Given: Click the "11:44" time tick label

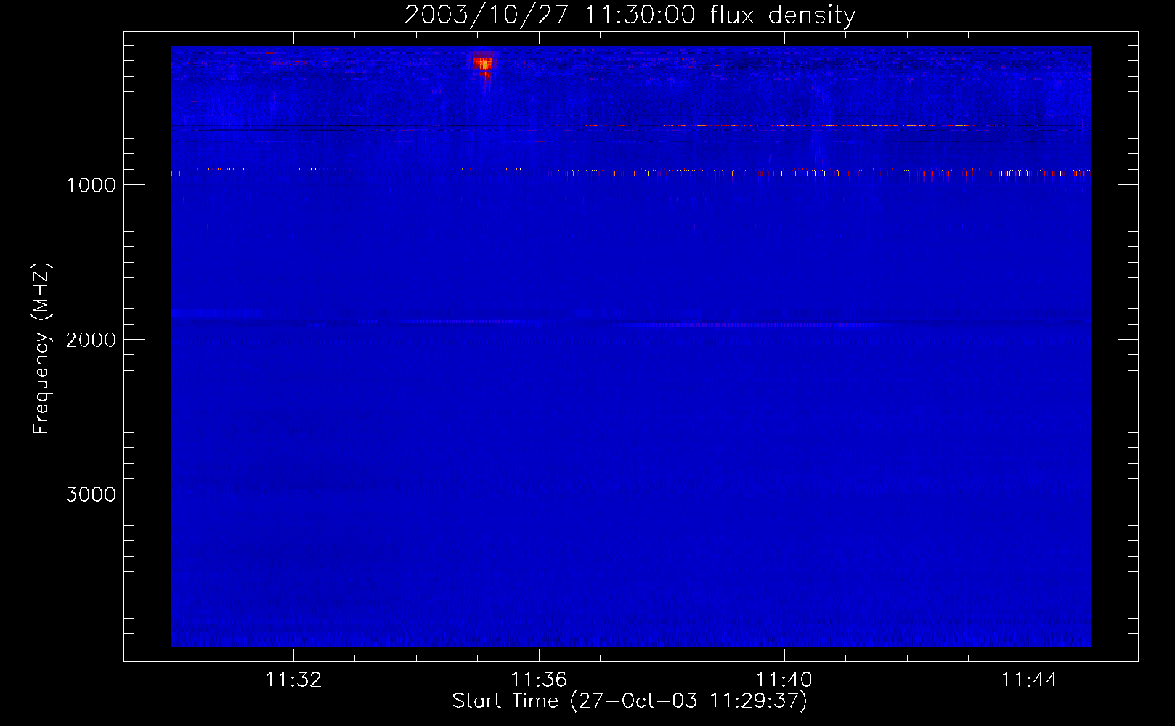Looking at the screenshot, I should [1030, 680].
